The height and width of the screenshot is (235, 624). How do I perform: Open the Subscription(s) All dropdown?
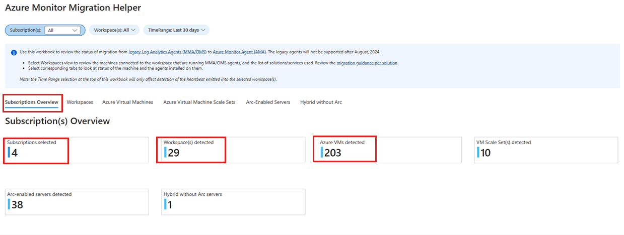point(62,30)
